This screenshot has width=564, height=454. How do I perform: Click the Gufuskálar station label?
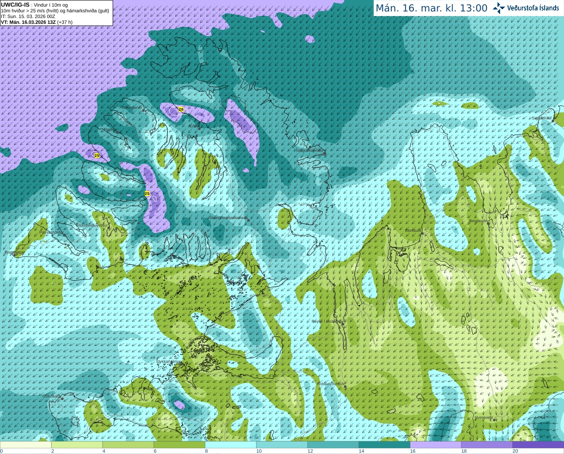click(x=51, y=396)
